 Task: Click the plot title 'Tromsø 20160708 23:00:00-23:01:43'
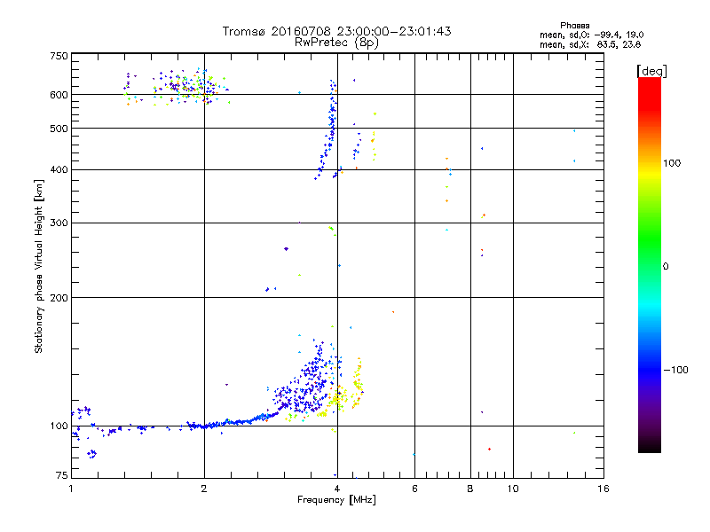(x=336, y=31)
